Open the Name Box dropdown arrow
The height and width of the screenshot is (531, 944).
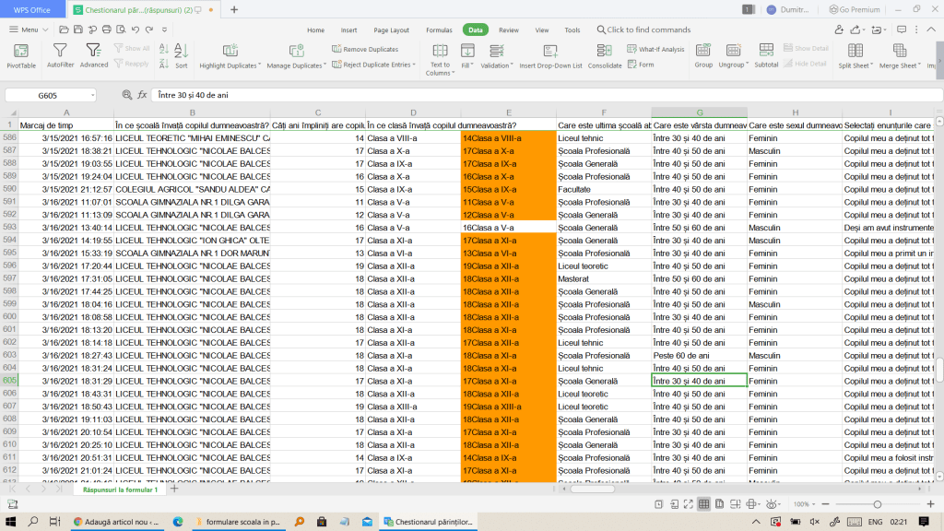92,95
